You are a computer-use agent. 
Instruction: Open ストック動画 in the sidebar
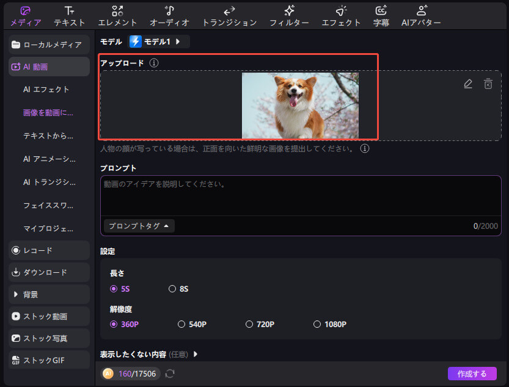point(49,316)
